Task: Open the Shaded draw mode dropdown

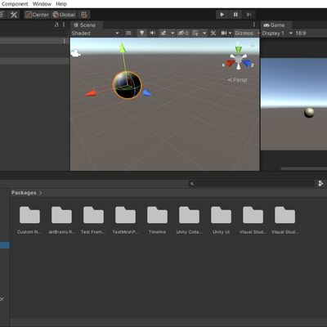Action: tap(96, 34)
